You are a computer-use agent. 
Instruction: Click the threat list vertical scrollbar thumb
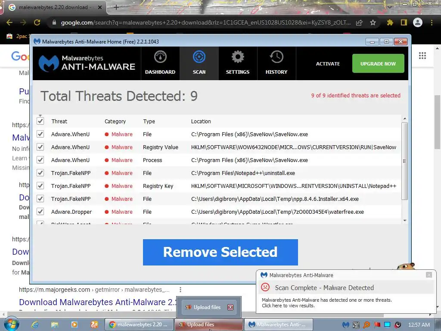coord(404,161)
